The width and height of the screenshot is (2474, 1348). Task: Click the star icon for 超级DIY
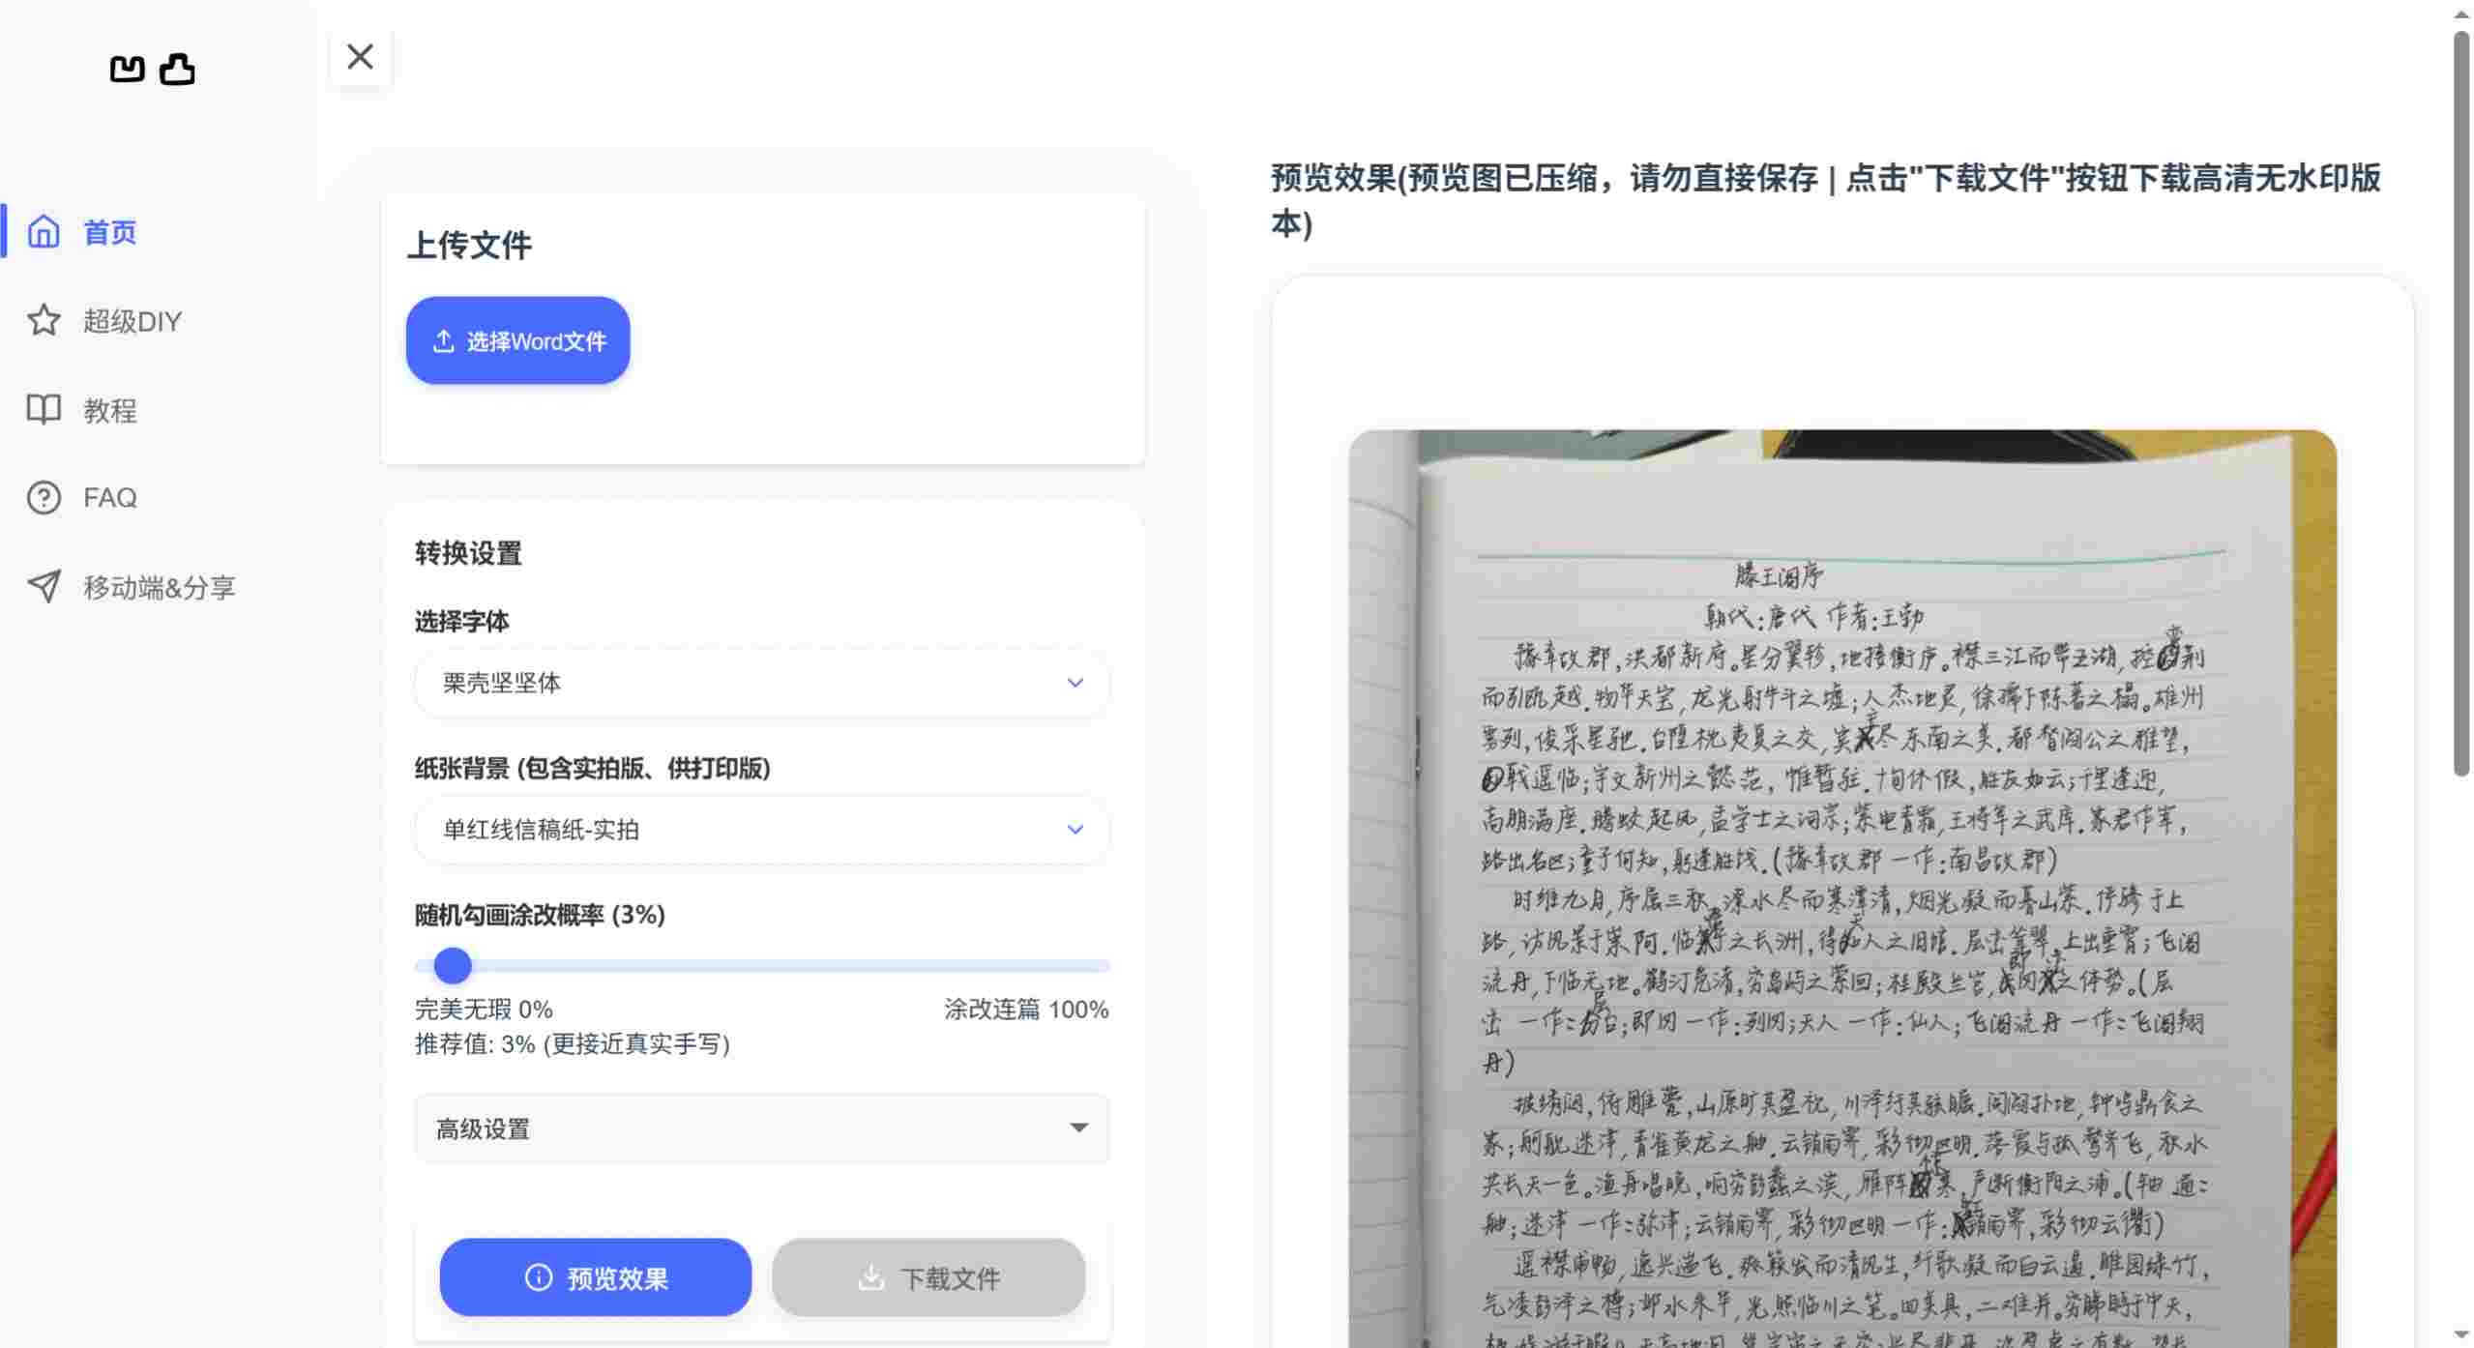pyautogui.click(x=44, y=320)
